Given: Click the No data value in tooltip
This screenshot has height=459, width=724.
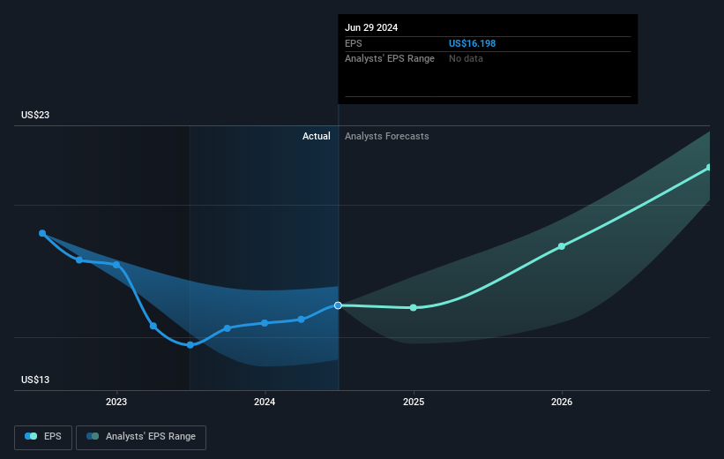Looking at the screenshot, I should click(x=466, y=59).
